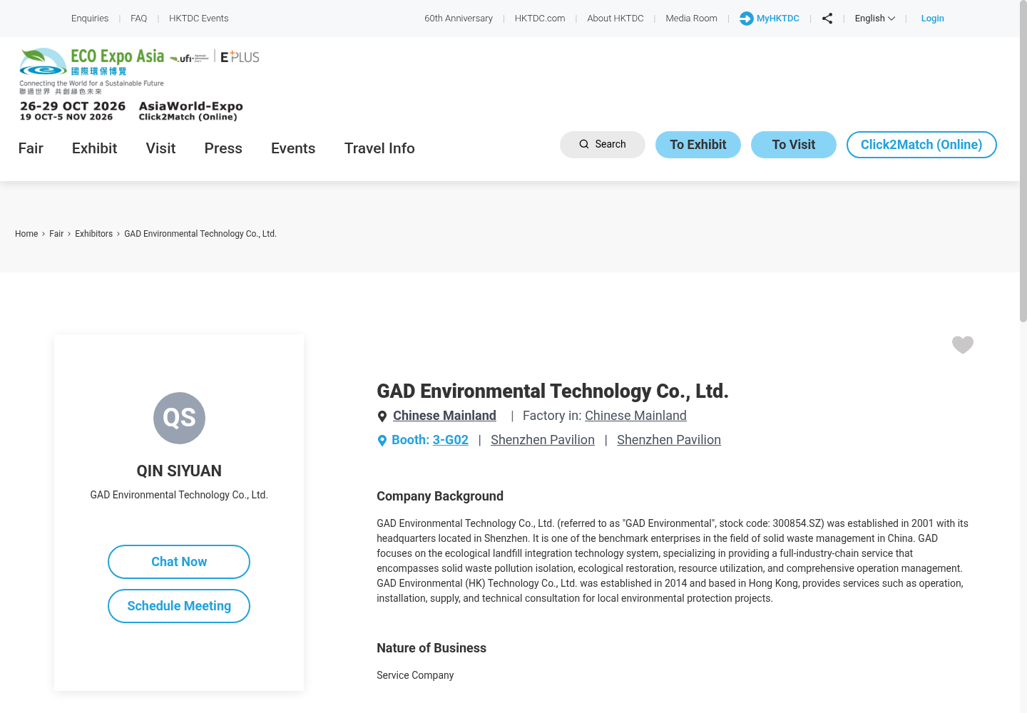Open HKTDC Events link
Viewport: 1027px width, 713px height.
(x=198, y=19)
